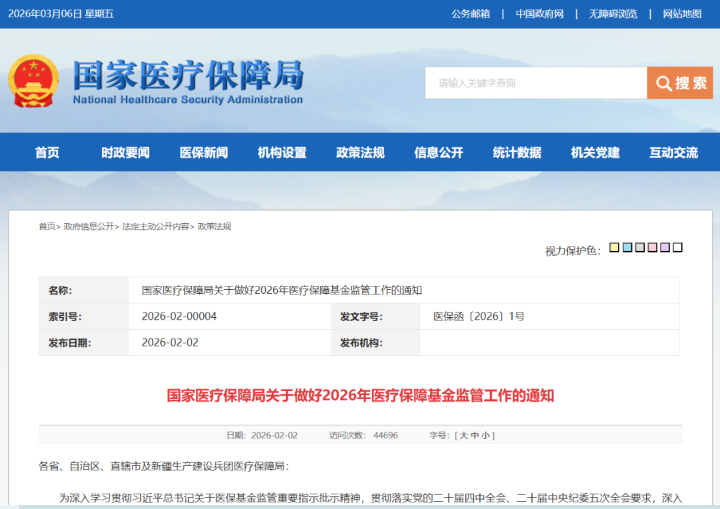
Task: Click the document number 医保函〔2026〕1号
Action: point(479,316)
